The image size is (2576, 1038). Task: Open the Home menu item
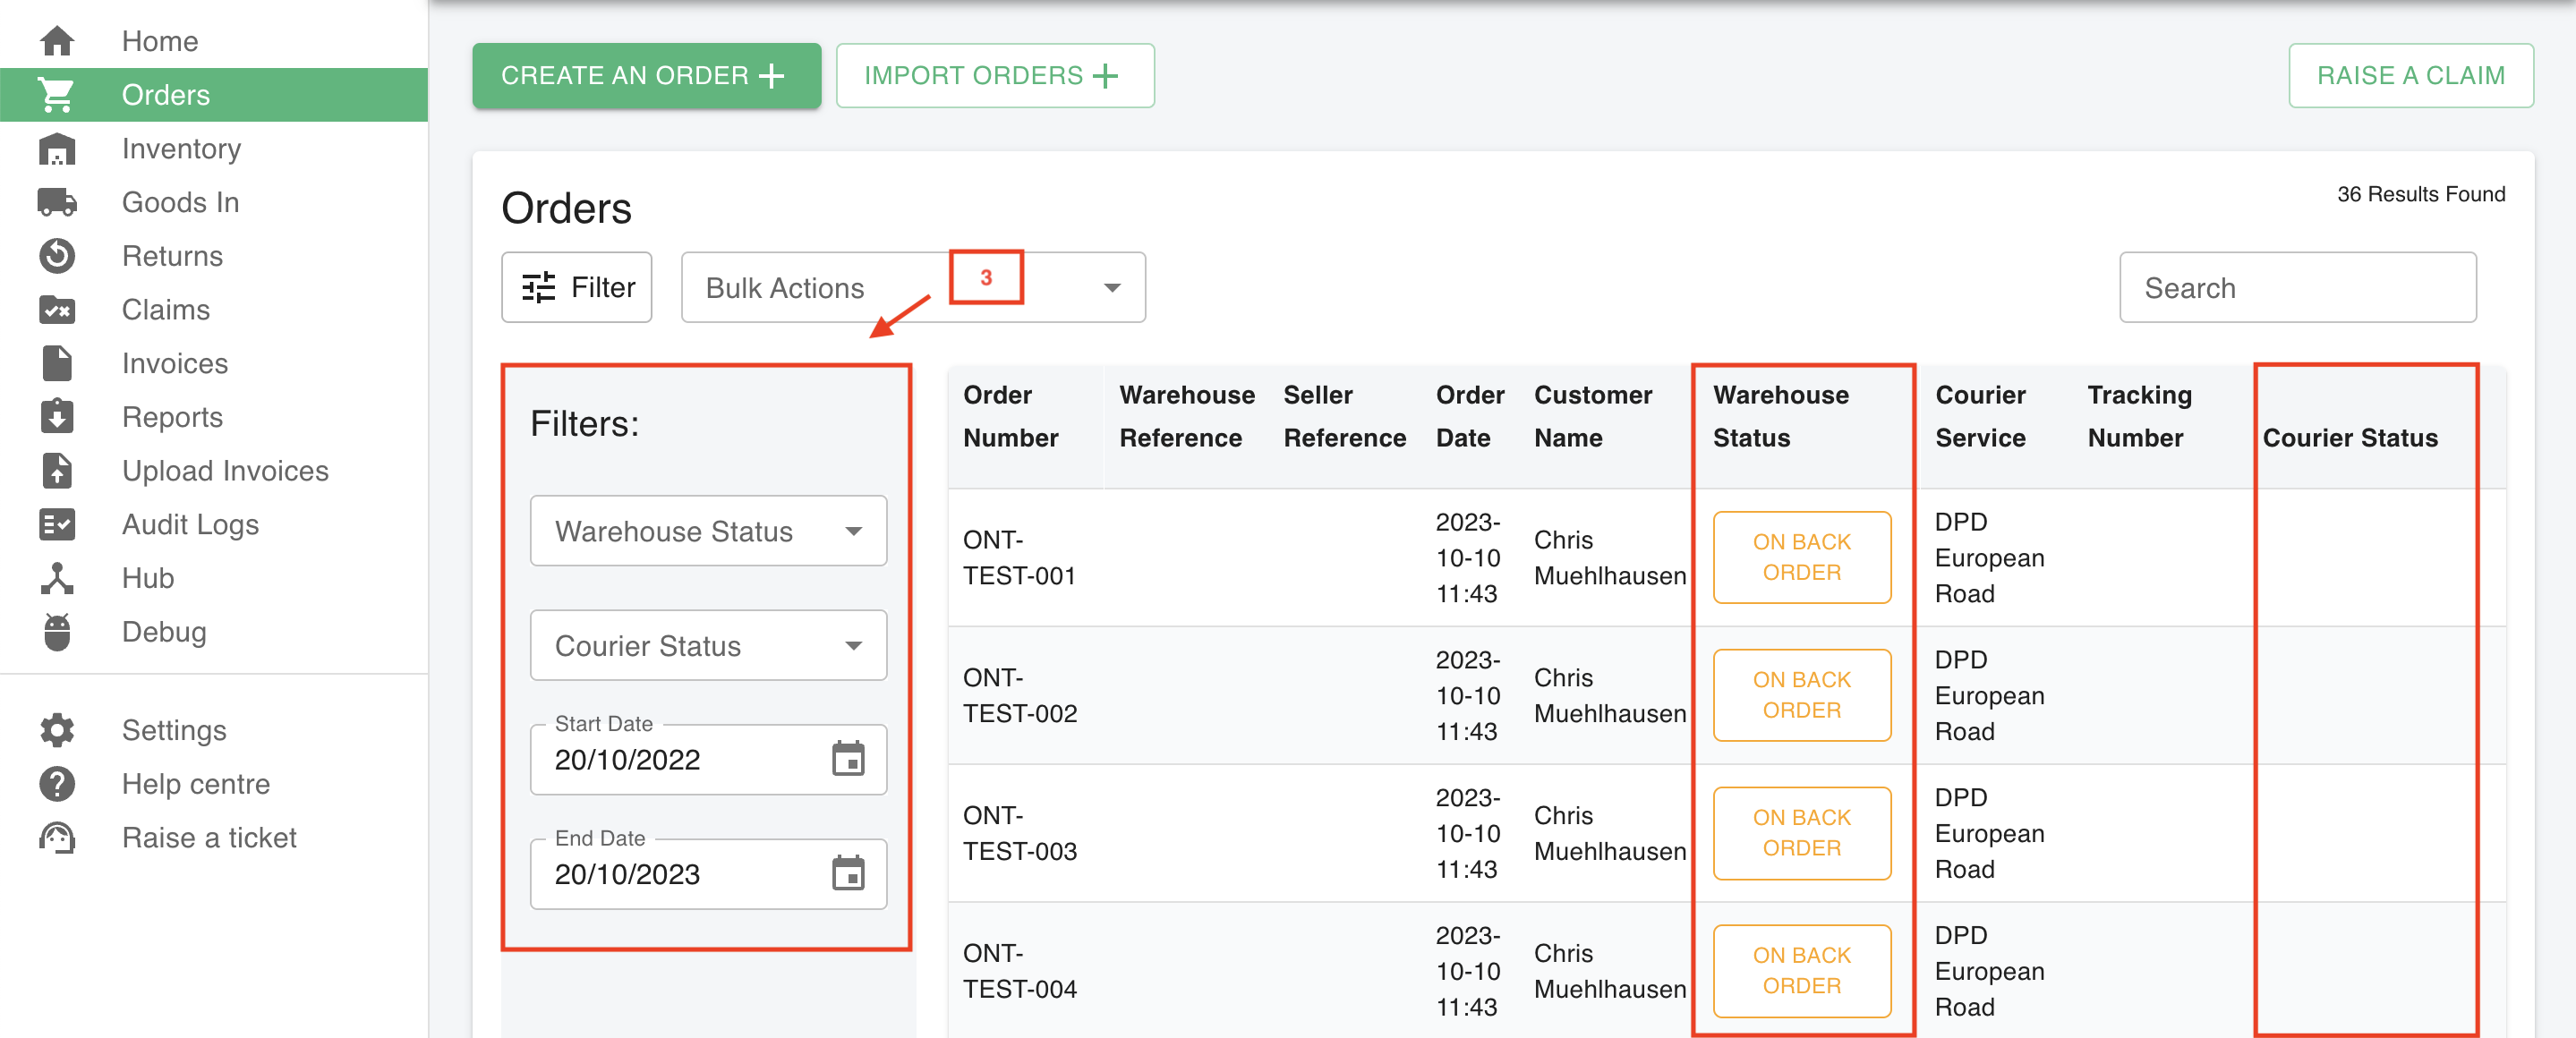point(160,41)
